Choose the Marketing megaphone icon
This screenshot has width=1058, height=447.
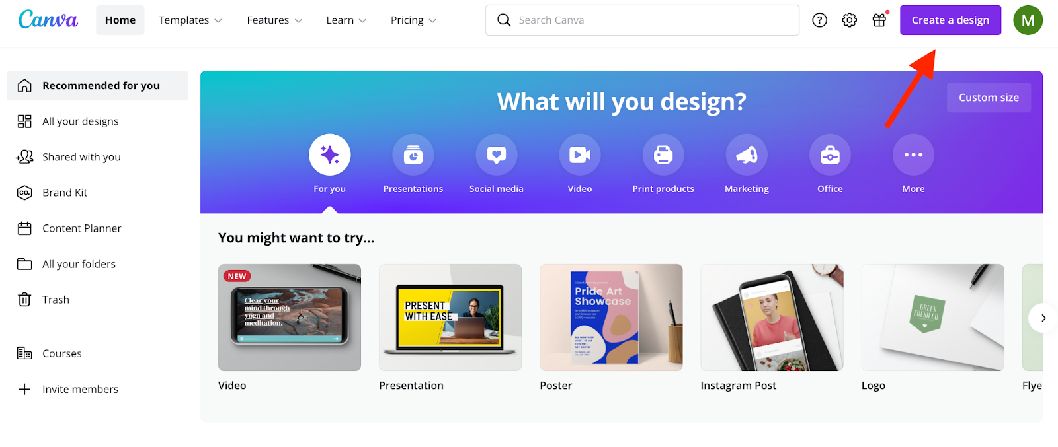click(x=747, y=155)
